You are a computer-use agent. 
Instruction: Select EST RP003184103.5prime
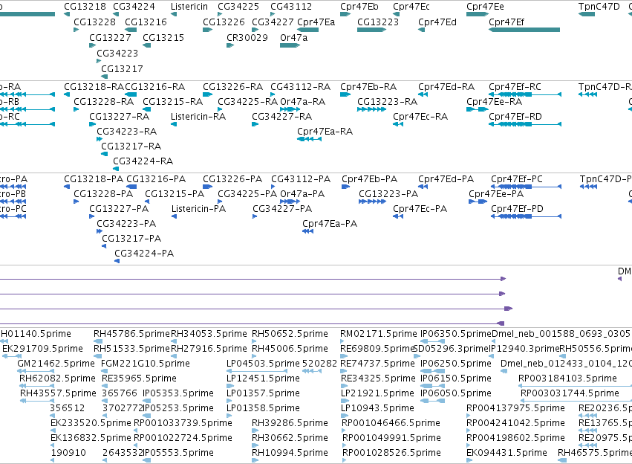click(x=567, y=378)
